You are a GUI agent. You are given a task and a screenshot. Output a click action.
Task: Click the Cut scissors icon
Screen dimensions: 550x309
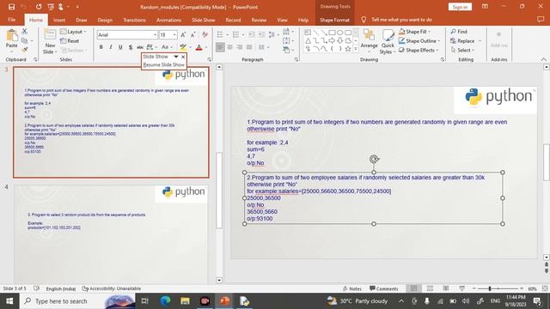pos(25,32)
